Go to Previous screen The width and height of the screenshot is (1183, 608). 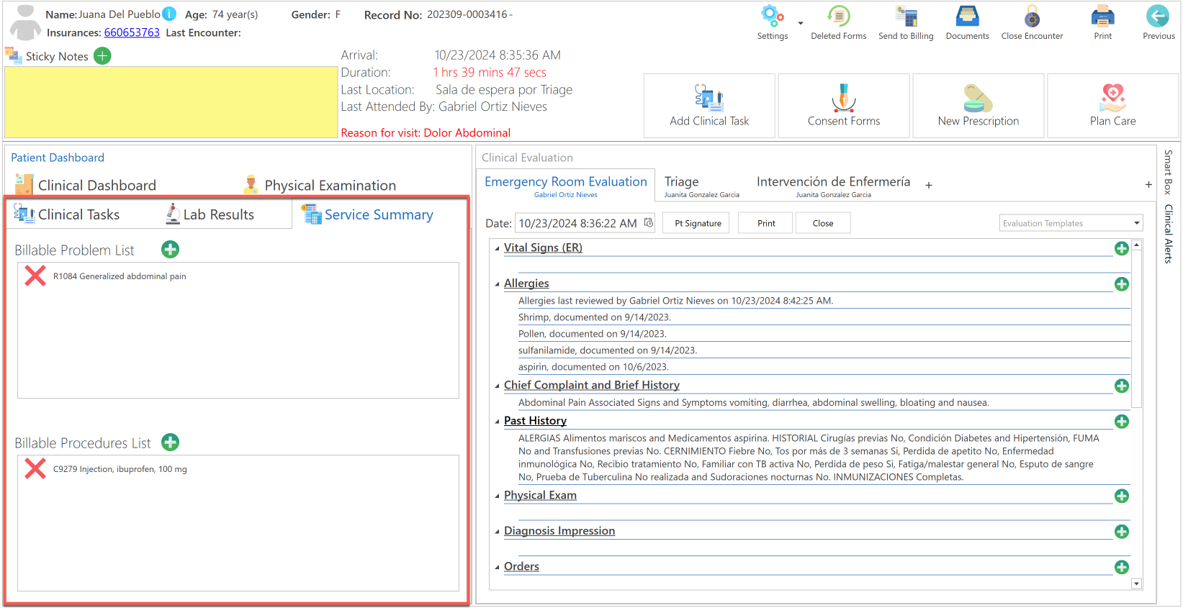click(1158, 23)
